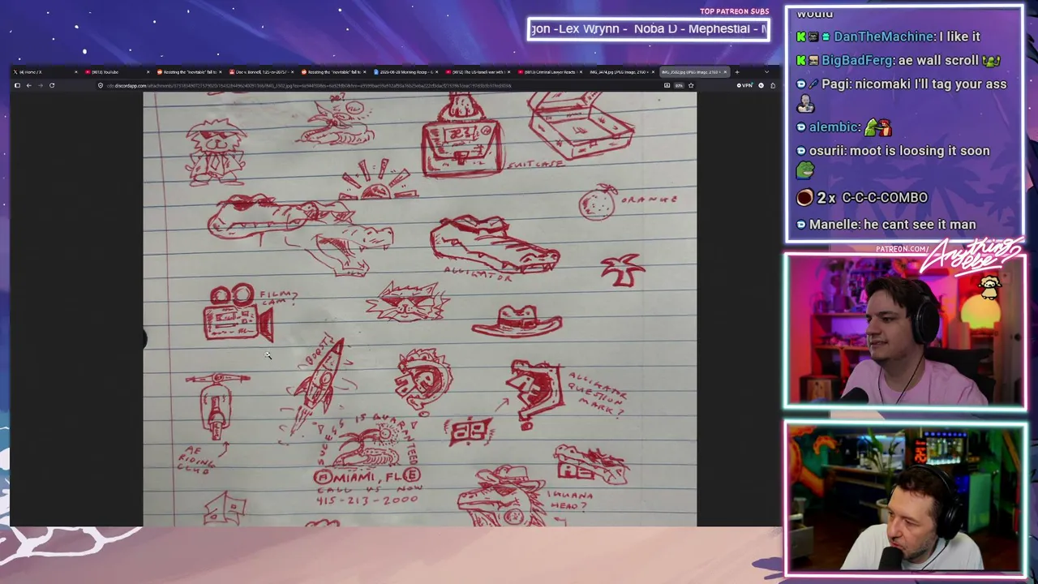Open the Morning Recap tab
1038x584 pixels.
click(x=404, y=72)
